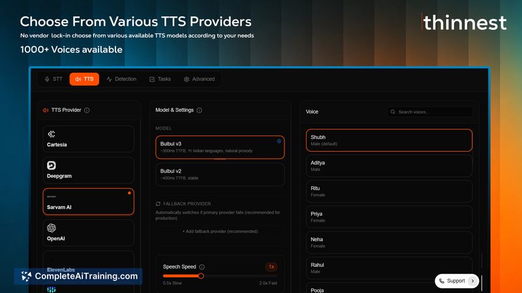Select the Bulbul v3 model
This screenshot has height=293, width=522.
click(220, 147)
